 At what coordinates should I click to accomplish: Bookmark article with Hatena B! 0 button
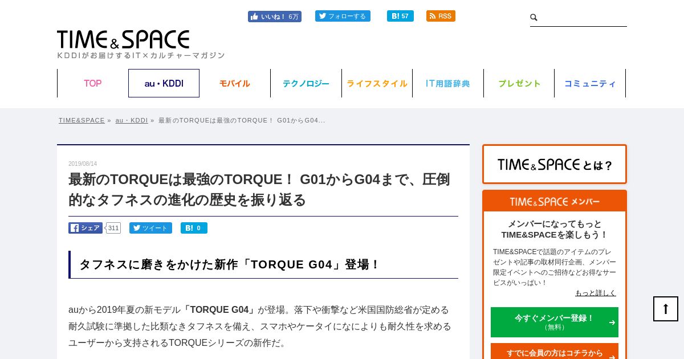pos(194,228)
